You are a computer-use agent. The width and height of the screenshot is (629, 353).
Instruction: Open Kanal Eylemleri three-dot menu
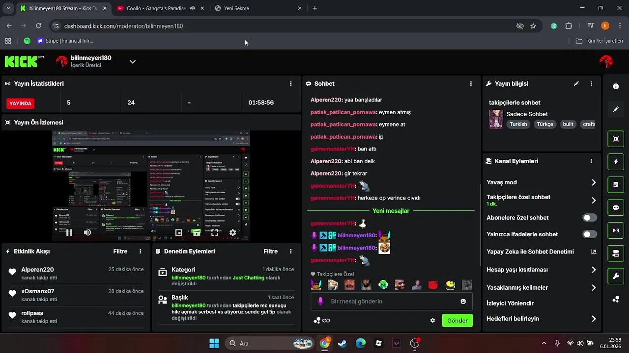pyautogui.click(x=591, y=161)
